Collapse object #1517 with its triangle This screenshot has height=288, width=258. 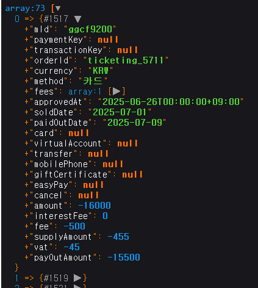point(77,19)
